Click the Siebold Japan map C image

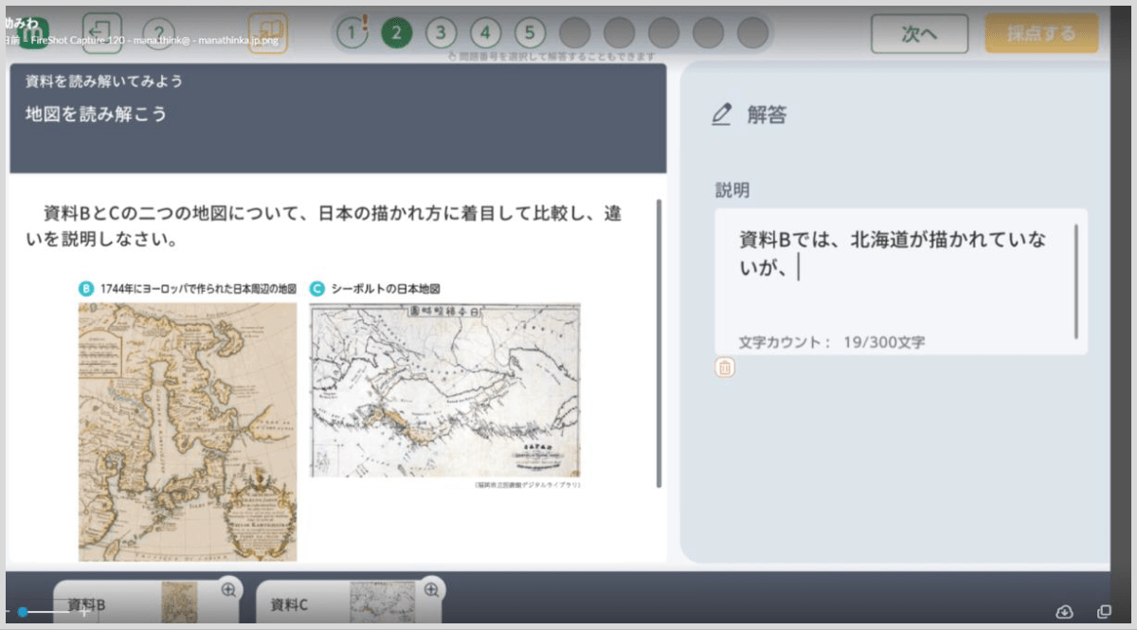(445, 390)
